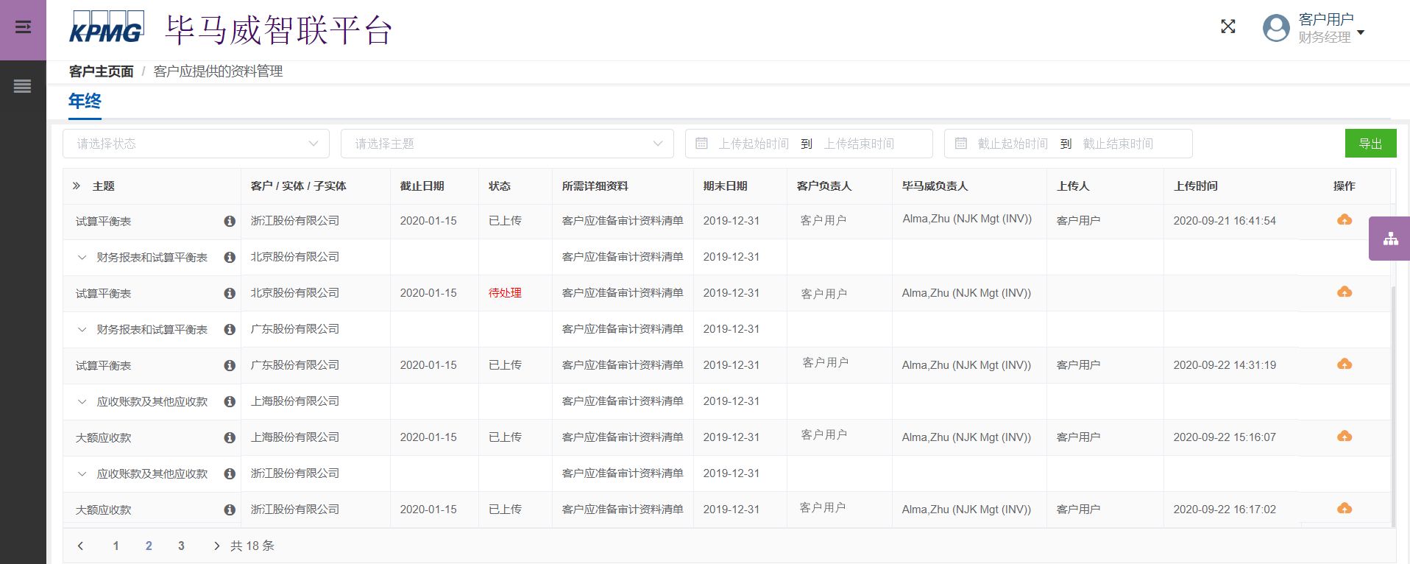This screenshot has height=564, width=1410.
Task: Open the 请选择主题 dropdown
Action: pyautogui.click(x=507, y=144)
